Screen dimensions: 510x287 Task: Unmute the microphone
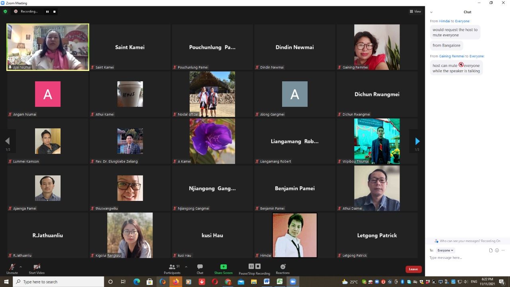pos(12,269)
